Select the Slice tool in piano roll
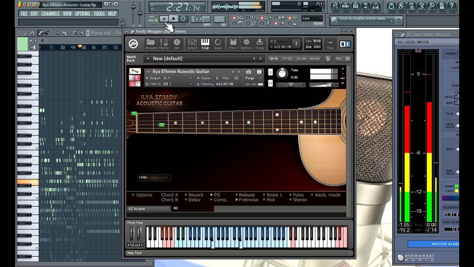 (x=64, y=33)
